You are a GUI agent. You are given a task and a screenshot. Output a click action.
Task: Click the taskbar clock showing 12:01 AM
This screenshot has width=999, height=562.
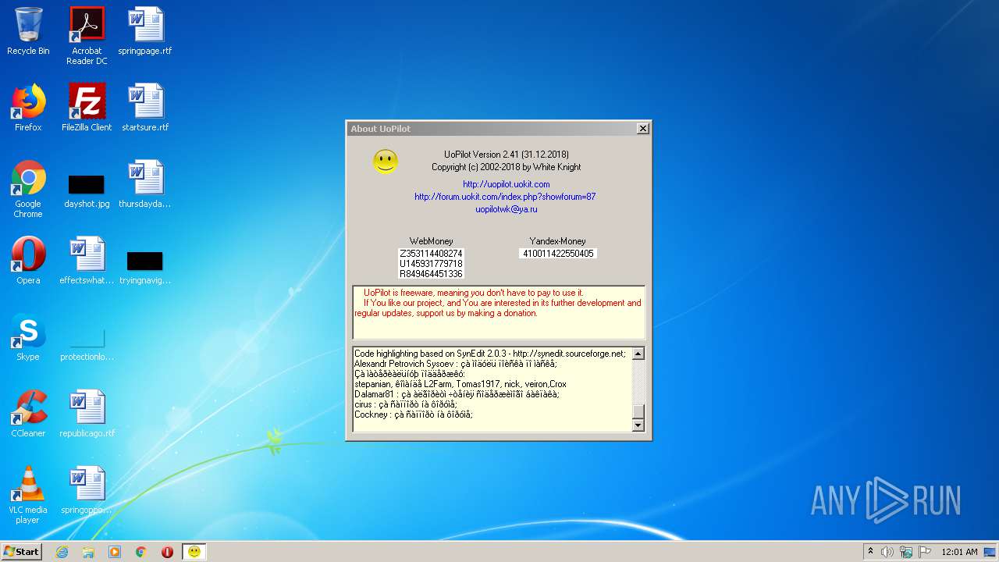tap(959, 552)
